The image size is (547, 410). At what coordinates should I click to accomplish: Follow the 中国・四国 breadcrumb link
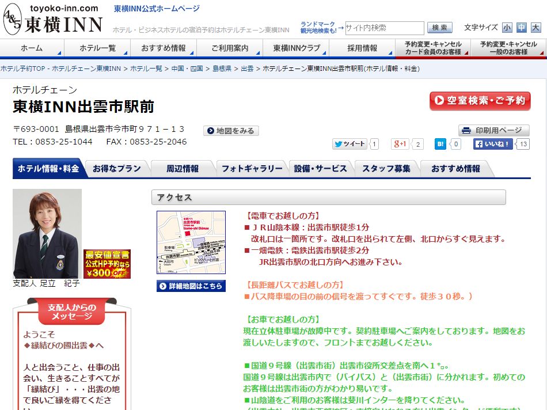click(187, 69)
